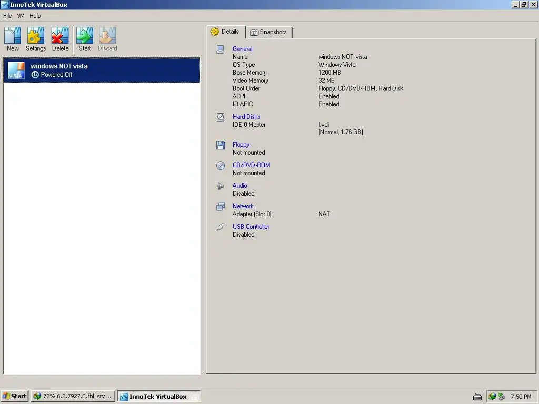Image resolution: width=539 pixels, height=404 pixels.
Task: Click the '1200 MB' base memory value
Action: coord(330,73)
